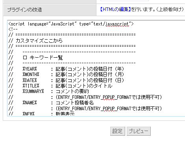Click the 記事(コメント)のタイトル description

pyautogui.click(x=84, y=86)
